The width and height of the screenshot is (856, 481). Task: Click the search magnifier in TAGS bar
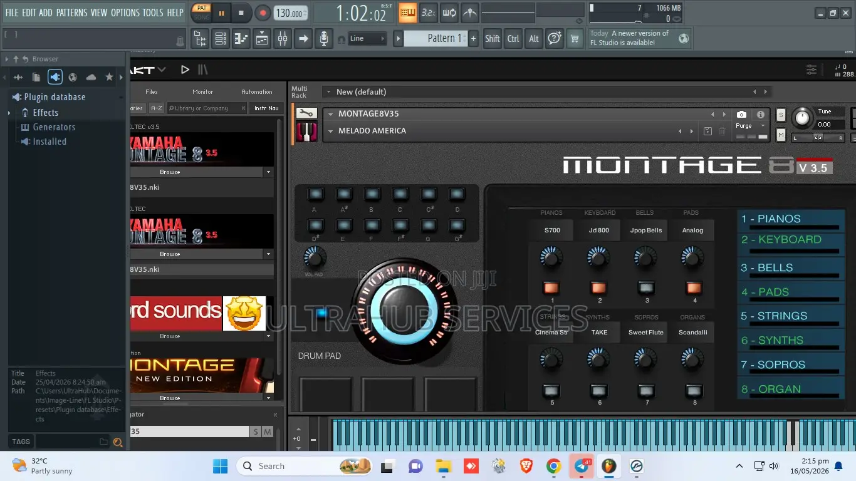[x=117, y=442]
